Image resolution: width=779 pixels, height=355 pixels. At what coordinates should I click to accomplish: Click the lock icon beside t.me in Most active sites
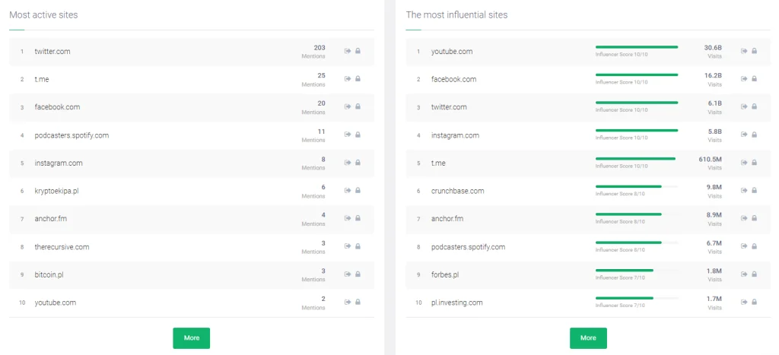coord(358,78)
